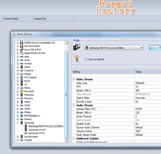The width and height of the screenshot is (161, 154).
Task: Click the SonyEricsson phone icon
Action: click(x=22, y=137)
